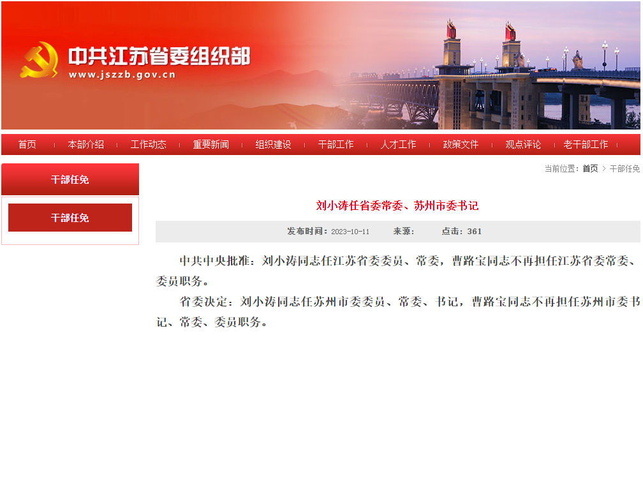643x483 pixels.
Task: Open the 本部介绍 menu item
Action: pos(85,144)
